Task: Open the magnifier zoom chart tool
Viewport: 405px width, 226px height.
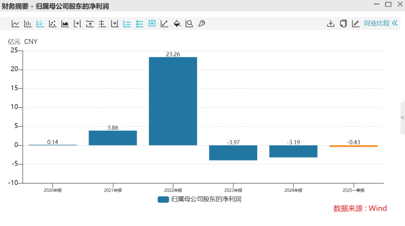Action: coord(189,24)
